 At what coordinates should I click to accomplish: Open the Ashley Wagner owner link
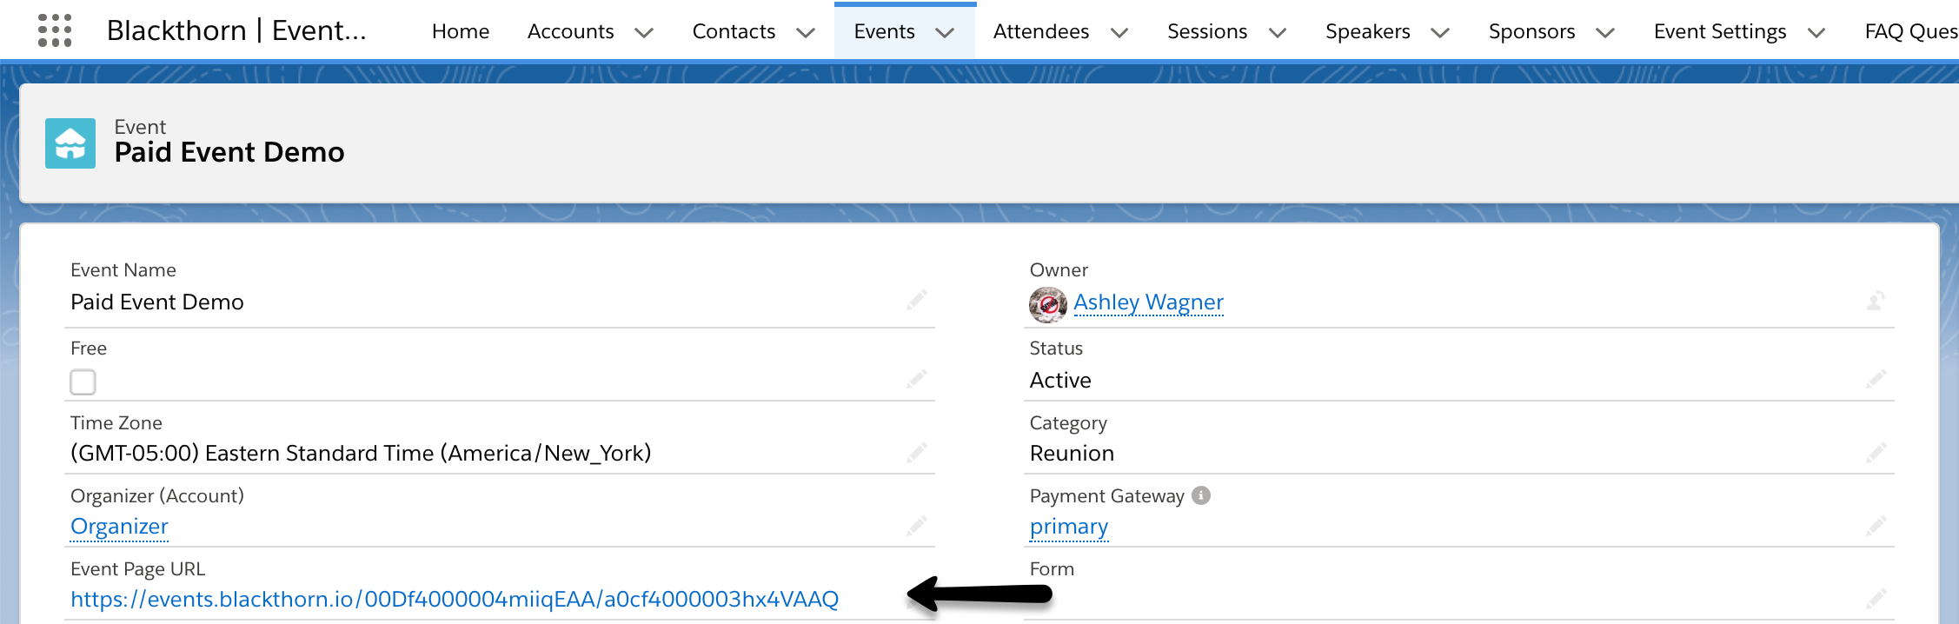[1148, 302]
